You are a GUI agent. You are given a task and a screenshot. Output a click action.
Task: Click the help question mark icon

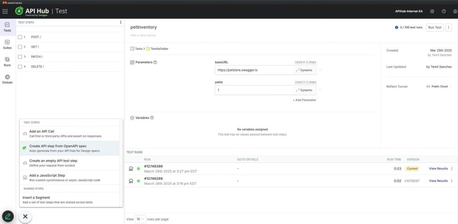444,11
